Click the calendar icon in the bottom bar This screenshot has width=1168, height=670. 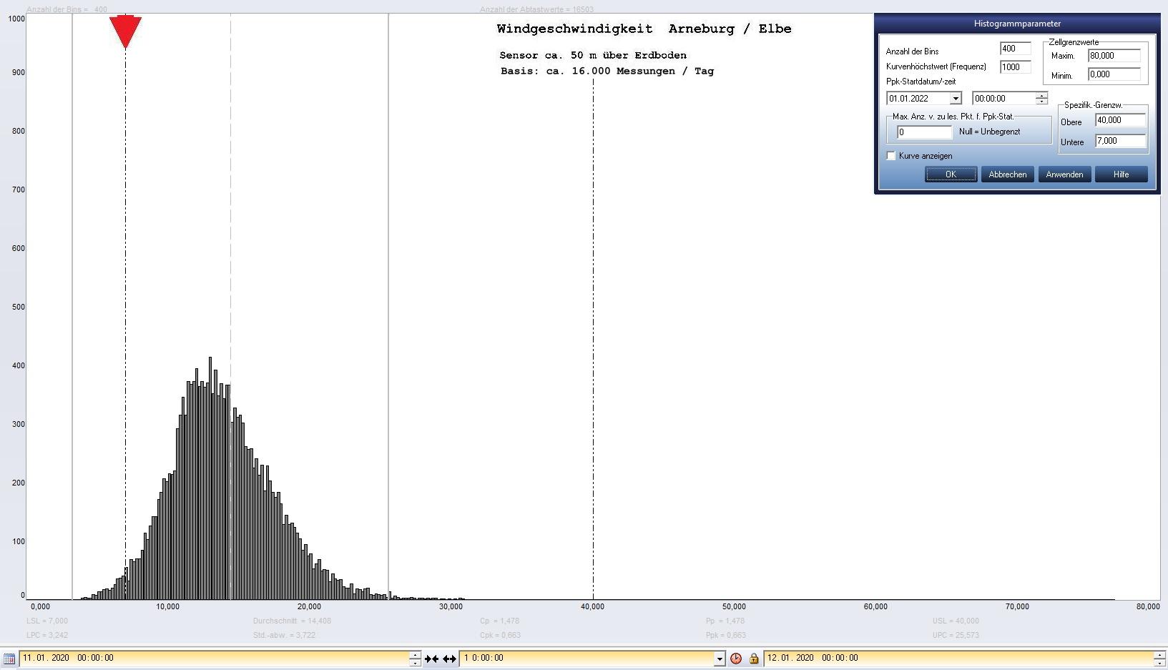[x=9, y=659]
